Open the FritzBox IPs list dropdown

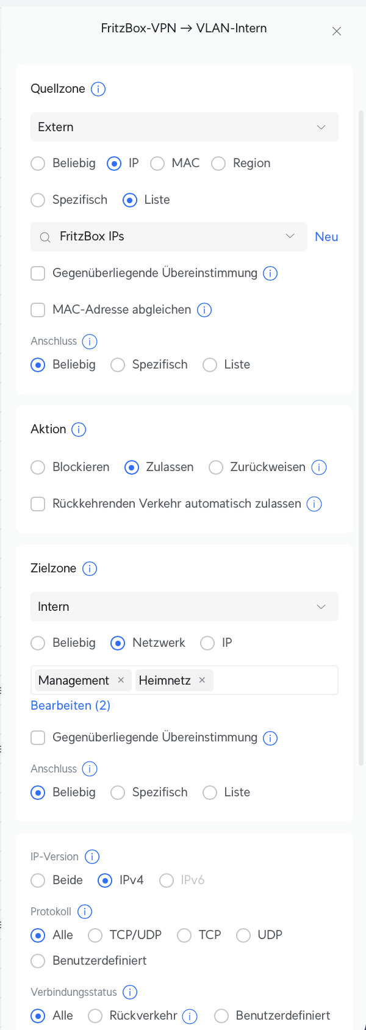169,237
